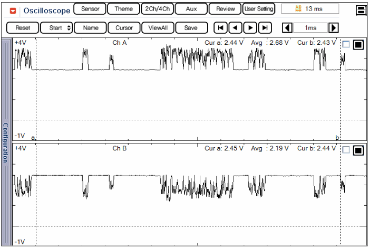Click Ch B Cur b: 2.44 V reading
Viewport: 369px width, 248px height.
[x=316, y=148]
